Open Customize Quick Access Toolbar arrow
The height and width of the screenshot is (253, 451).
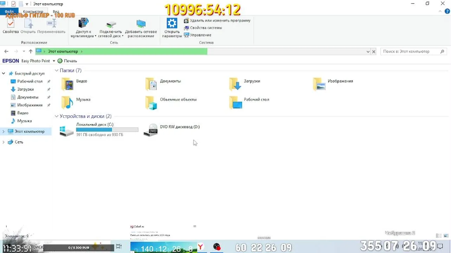(x=27, y=4)
